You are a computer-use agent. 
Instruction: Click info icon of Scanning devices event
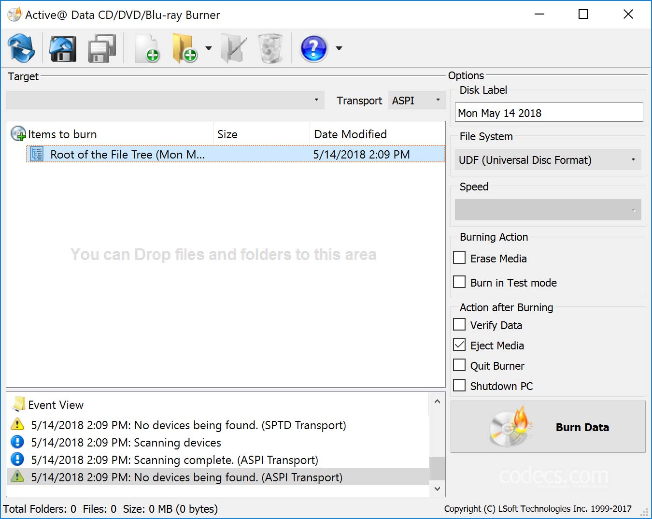point(17,442)
